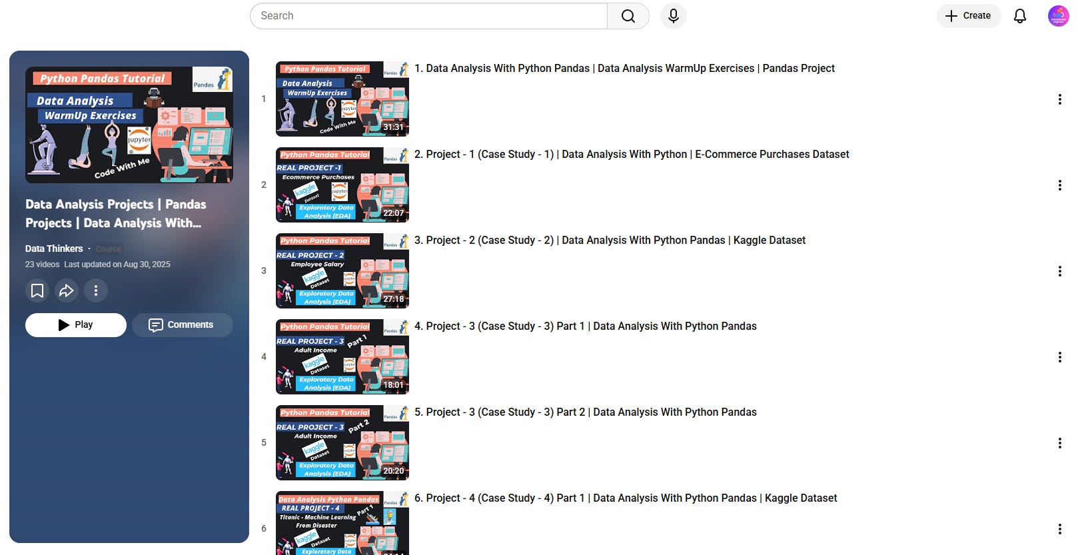
Task: Click the "Course" label beside channel name
Action: click(x=108, y=249)
